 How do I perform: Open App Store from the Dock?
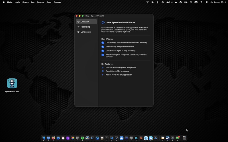coord(156,138)
